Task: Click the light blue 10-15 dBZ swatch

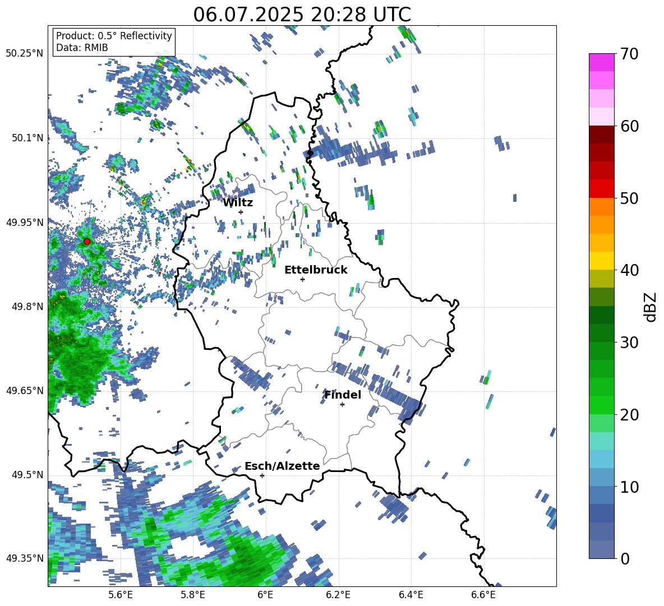Action: pyautogui.click(x=601, y=459)
